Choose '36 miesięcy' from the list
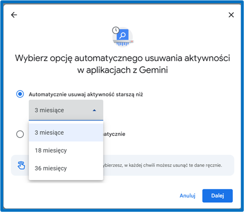Screen dimensions: 244x212 pyautogui.click(x=66, y=168)
